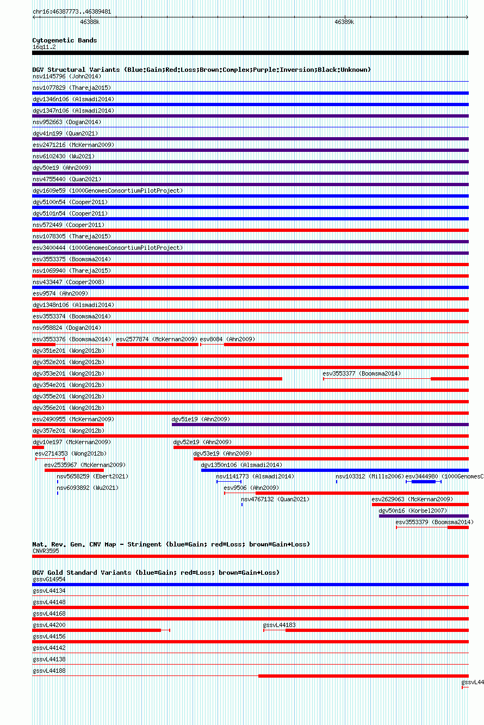Click nsv4755440 (Quan2021) label

tap(66, 179)
